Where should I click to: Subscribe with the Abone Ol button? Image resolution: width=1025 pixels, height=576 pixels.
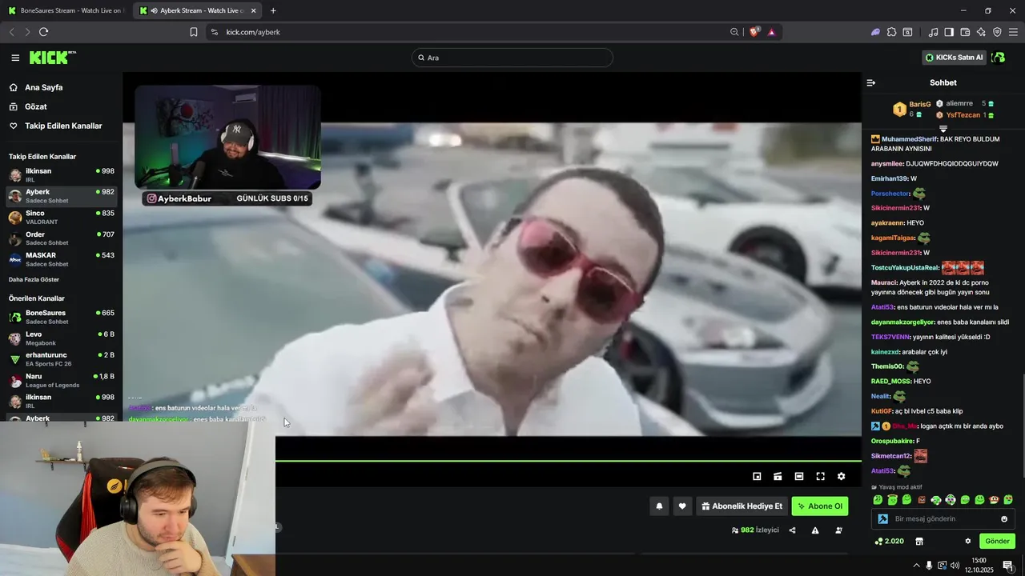click(x=819, y=506)
